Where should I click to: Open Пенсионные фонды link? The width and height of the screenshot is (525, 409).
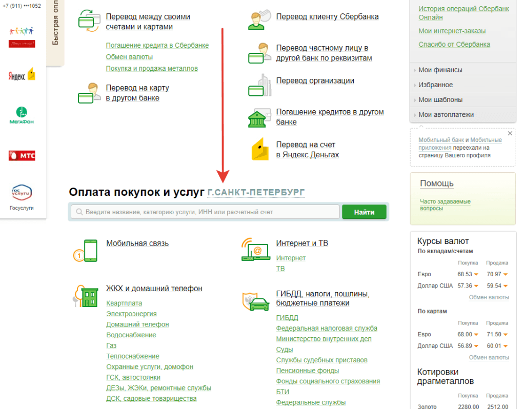click(308, 371)
